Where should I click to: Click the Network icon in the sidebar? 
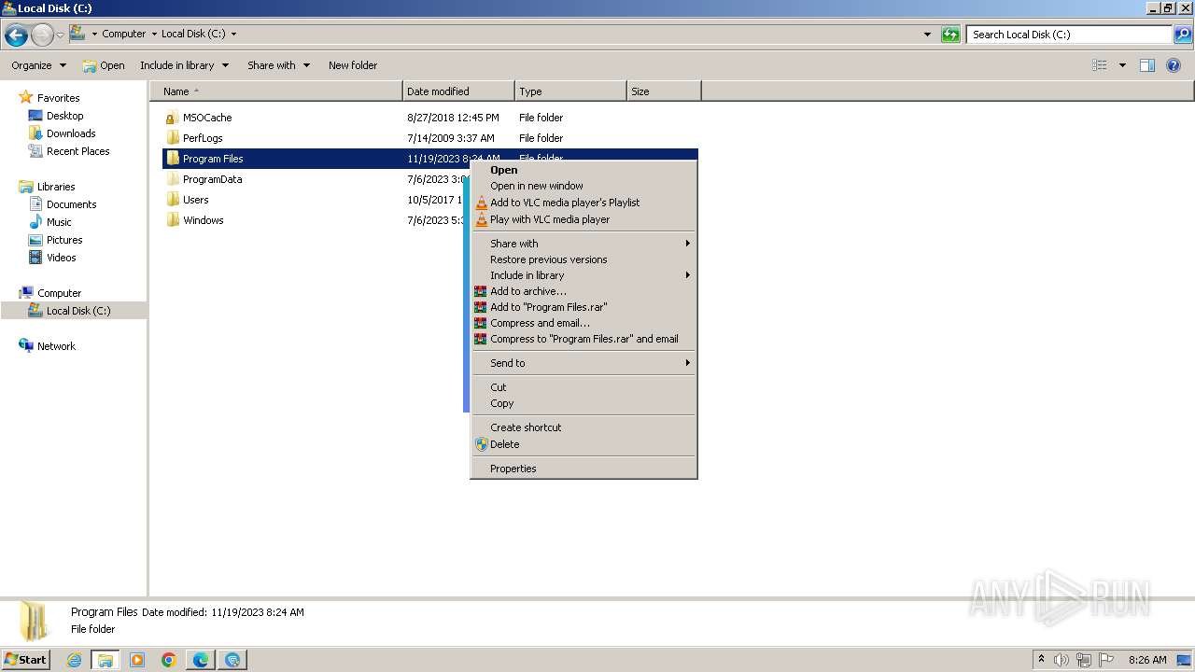coord(26,346)
